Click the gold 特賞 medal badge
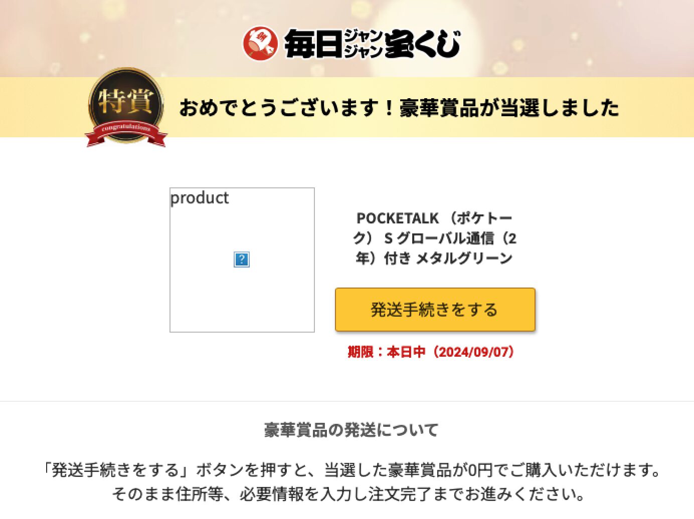Screen dimensions: 694x519 click(126, 102)
